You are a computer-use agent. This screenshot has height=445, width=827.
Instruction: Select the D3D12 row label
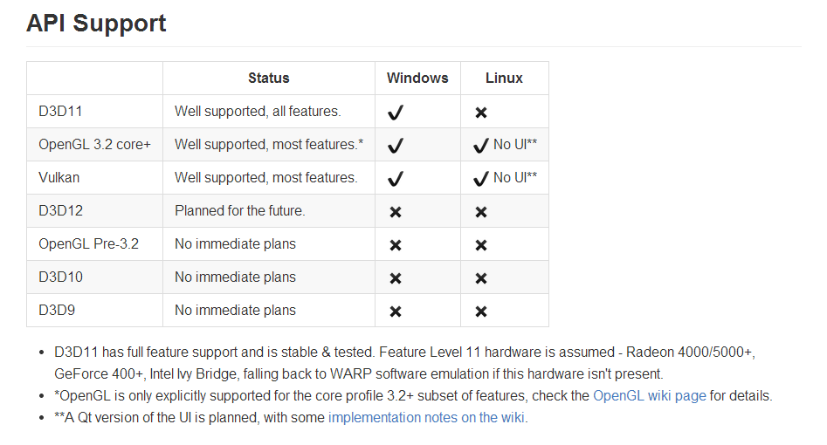click(x=60, y=211)
